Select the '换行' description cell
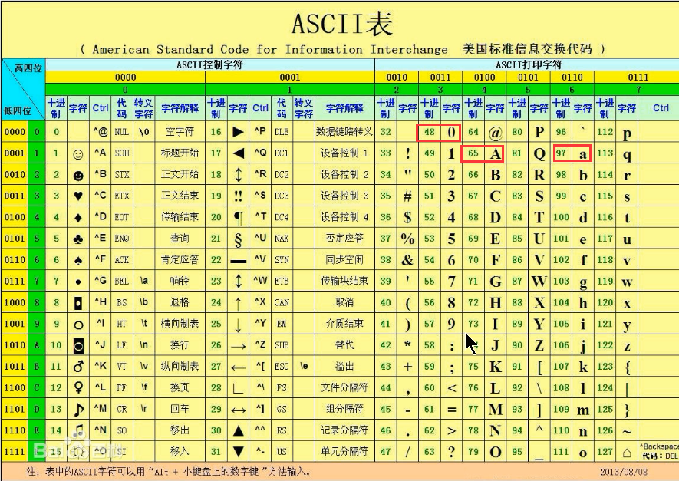 [x=180, y=344]
